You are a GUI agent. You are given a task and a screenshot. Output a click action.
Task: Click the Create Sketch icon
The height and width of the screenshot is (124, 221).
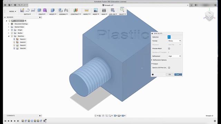point(22,10)
